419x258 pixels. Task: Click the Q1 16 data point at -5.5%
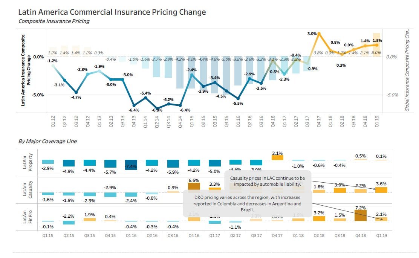238,98
